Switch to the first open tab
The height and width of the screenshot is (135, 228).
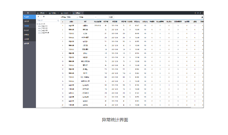tap(42, 13)
